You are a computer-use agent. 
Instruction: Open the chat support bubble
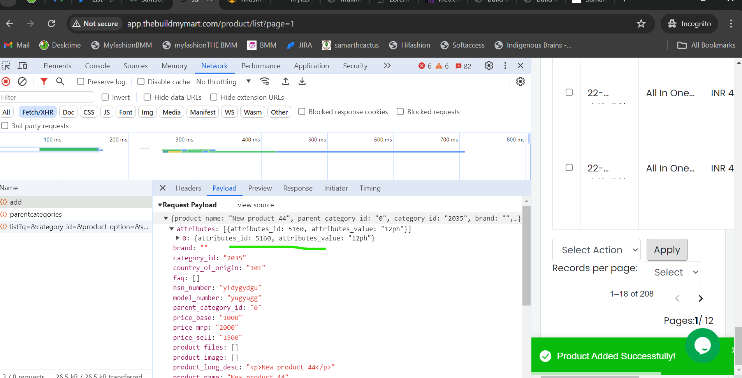coord(702,345)
